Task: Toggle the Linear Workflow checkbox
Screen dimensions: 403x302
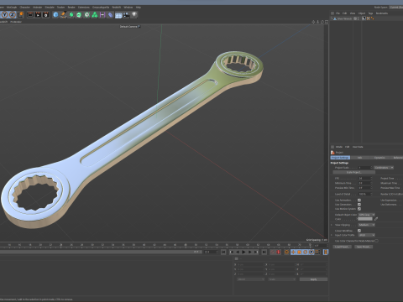Action: coord(359,231)
